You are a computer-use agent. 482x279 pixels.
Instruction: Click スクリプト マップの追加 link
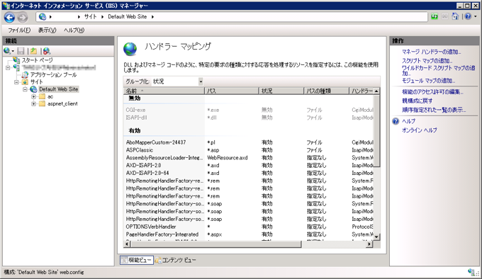427,61
